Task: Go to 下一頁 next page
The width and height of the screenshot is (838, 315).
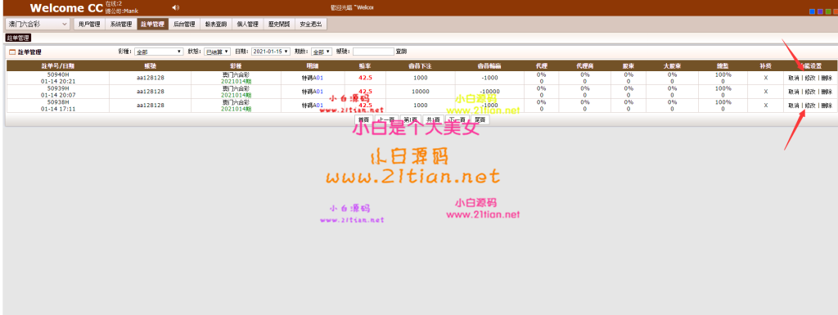Action: point(457,119)
